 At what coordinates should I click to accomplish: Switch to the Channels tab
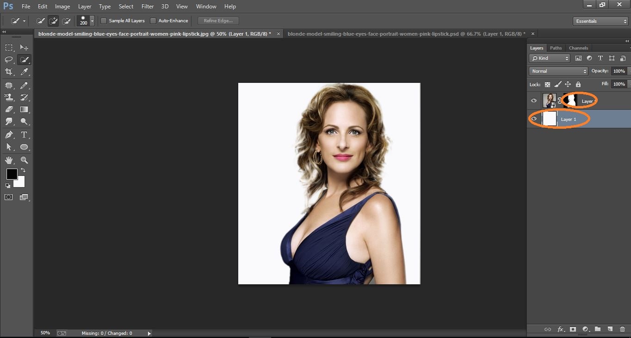click(x=578, y=48)
